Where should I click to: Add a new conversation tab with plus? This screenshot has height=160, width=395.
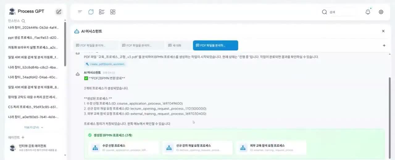click(x=384, y=46)
